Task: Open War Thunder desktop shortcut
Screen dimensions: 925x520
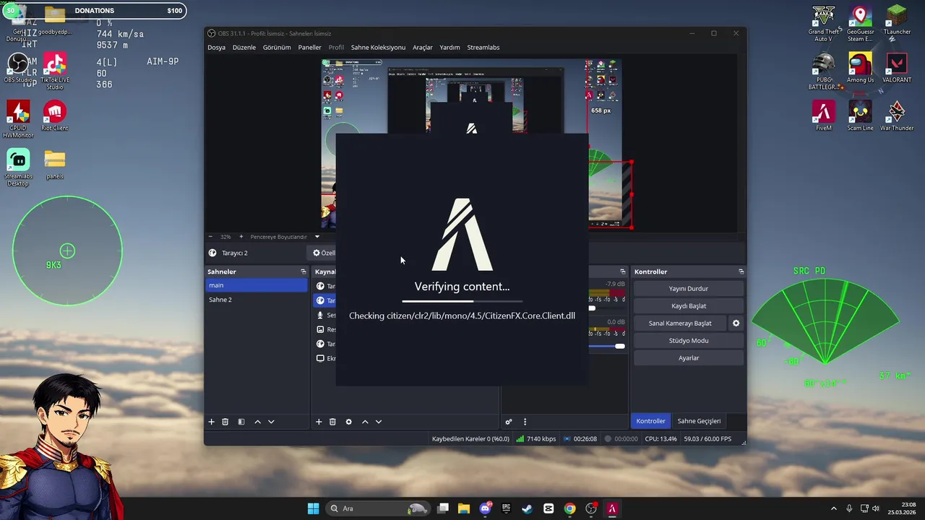Action: pos(897,116)
